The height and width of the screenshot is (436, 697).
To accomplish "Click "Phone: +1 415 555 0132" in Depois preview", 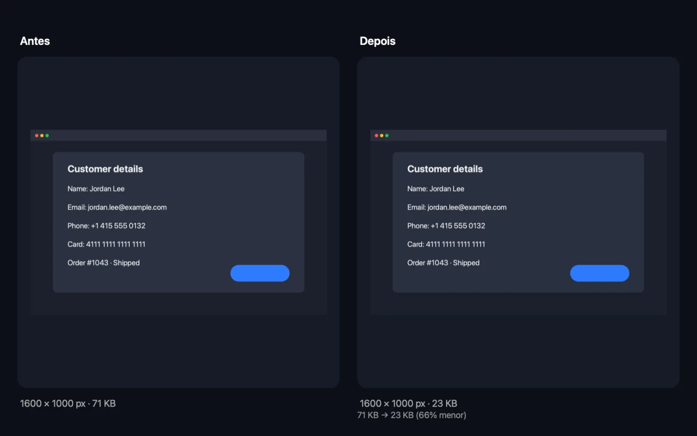I will (446, 226).
